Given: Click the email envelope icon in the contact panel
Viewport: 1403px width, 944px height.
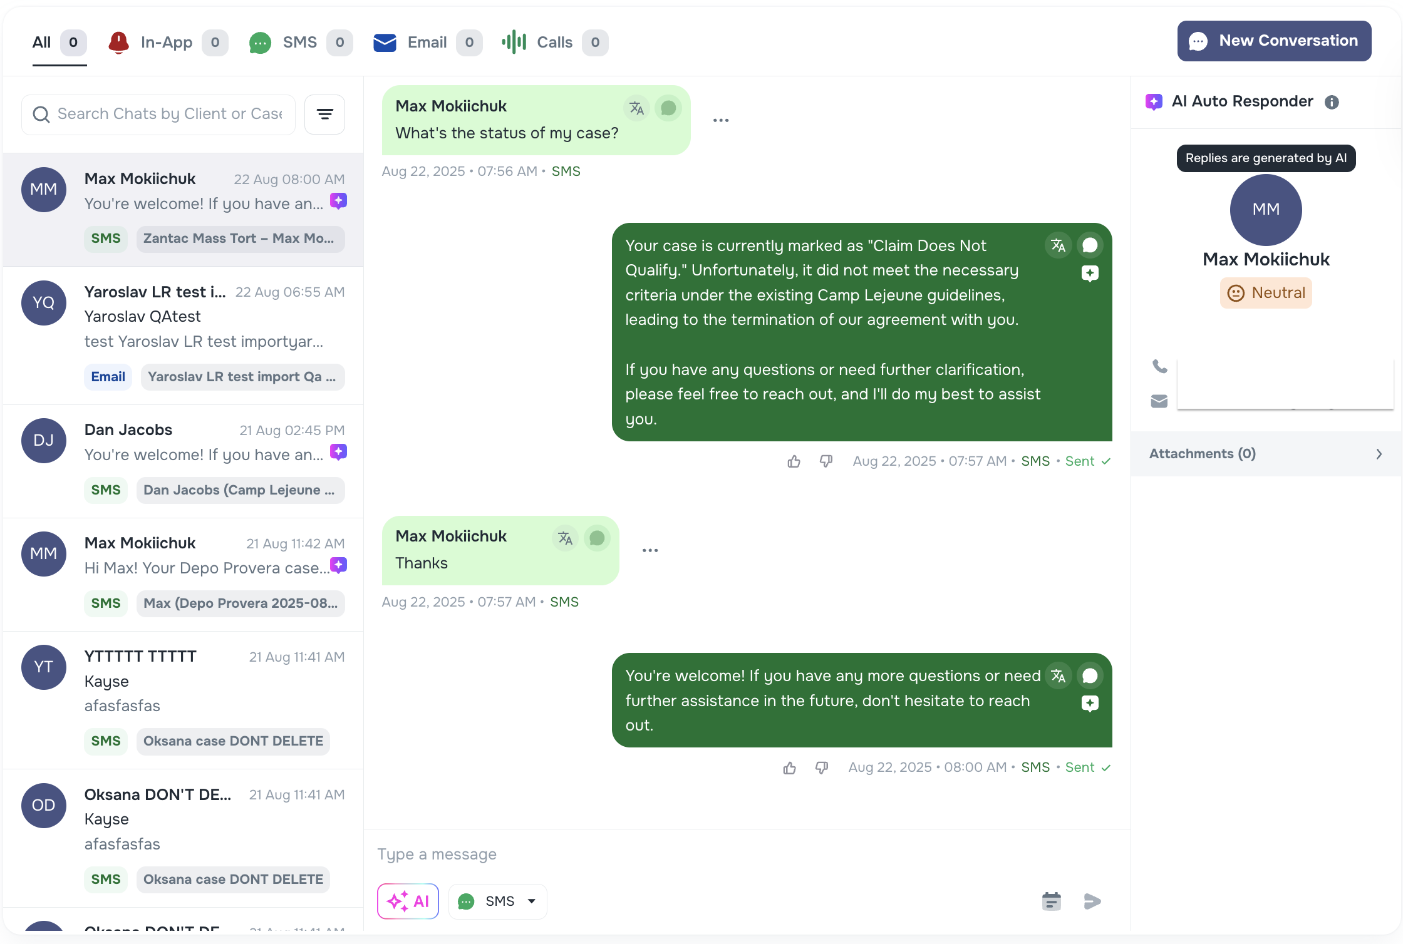Looking at the screenshot, I should tap(1158, 401).
